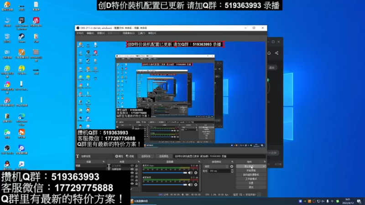Increase transition duration with up stepper

(x=232, y=170)
